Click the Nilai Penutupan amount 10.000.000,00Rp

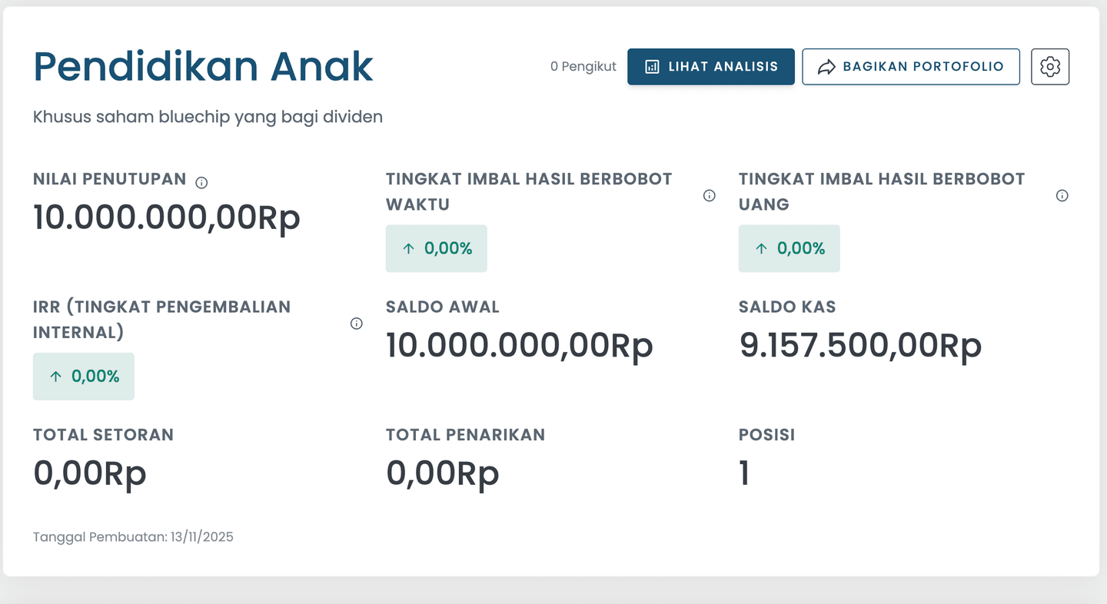click(166, 217)
